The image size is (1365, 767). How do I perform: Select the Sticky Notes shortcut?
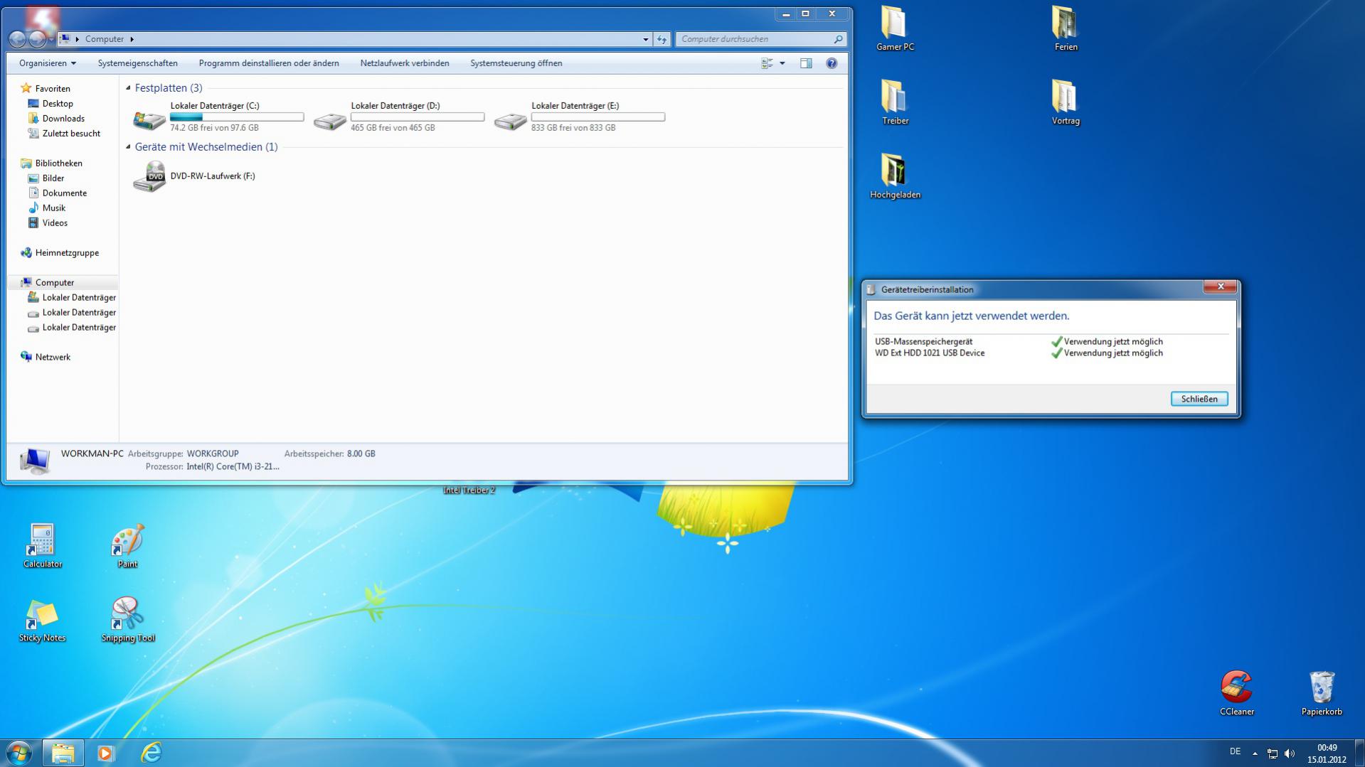[43, 620]
